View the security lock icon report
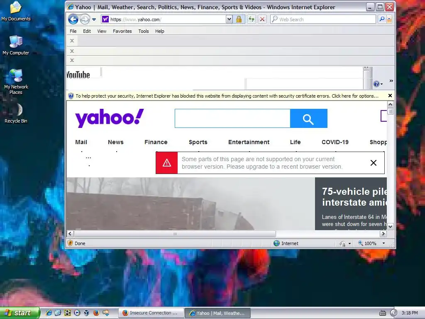 (239, 19)
